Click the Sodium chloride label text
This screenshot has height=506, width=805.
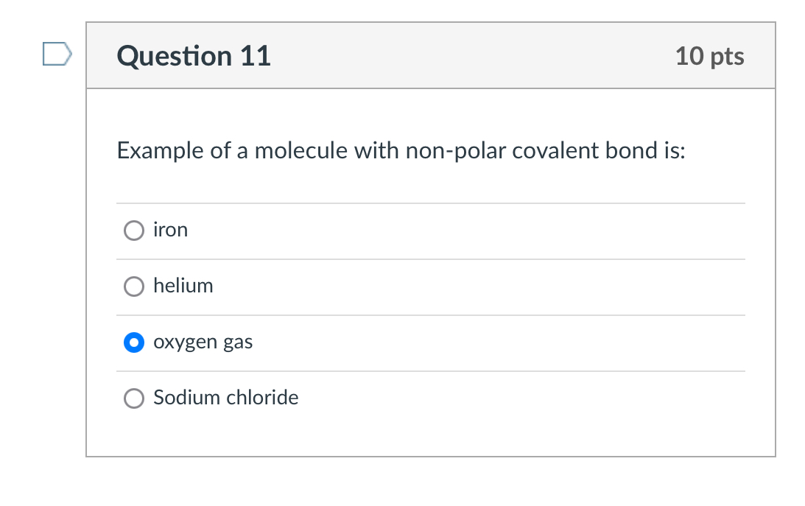225,398
